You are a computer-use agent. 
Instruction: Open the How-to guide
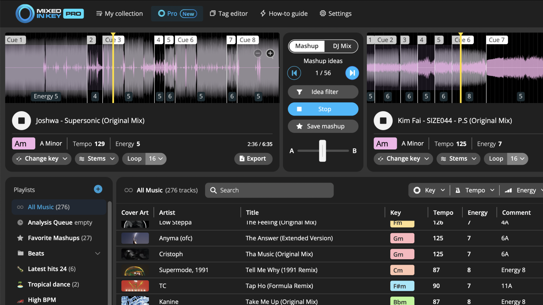click(x=284, y=14)
